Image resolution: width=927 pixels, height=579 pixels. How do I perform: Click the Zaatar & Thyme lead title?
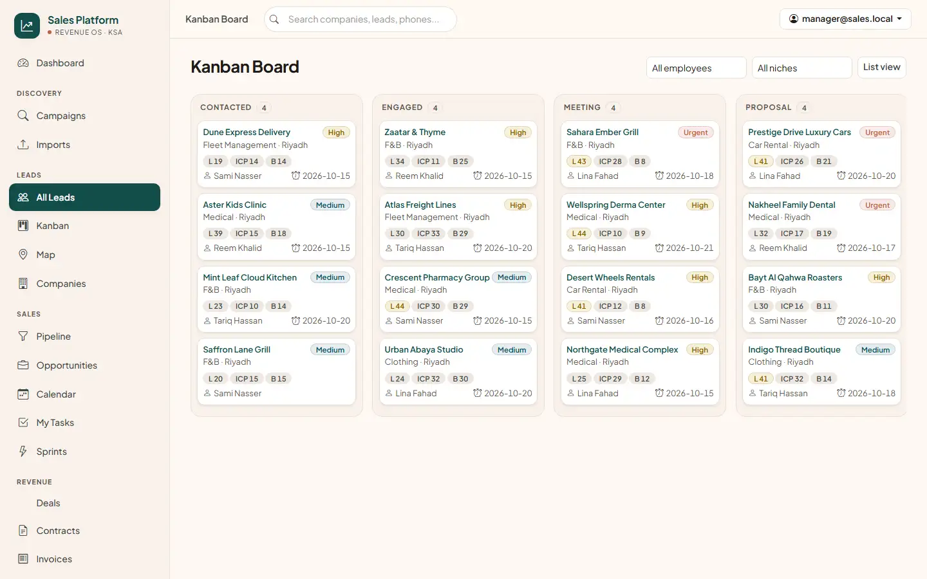415,132
